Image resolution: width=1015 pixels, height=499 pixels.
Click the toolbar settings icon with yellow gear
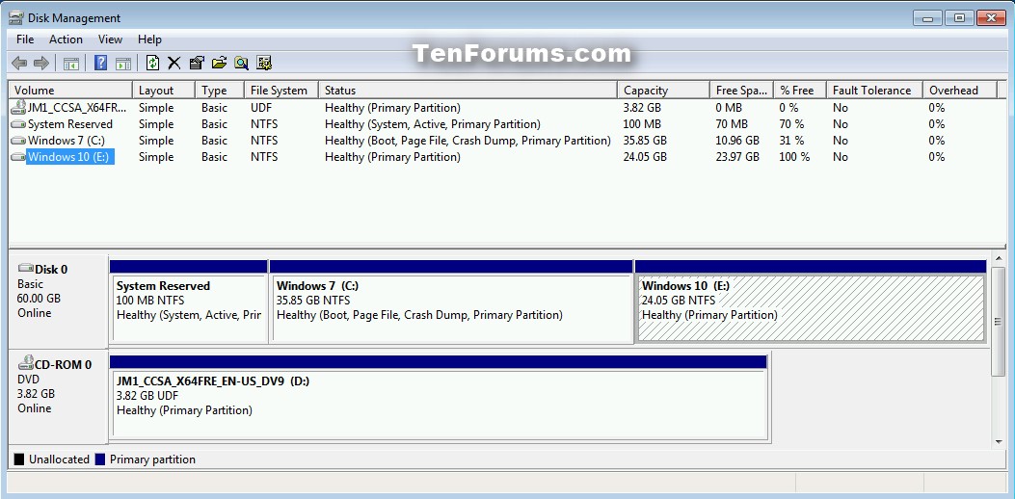coord(263,63)
